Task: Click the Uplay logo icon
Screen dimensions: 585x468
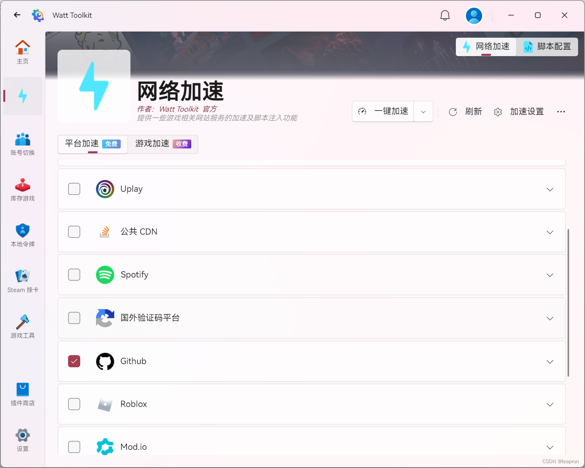Action: pyautogui.click(x=105, y=189)
